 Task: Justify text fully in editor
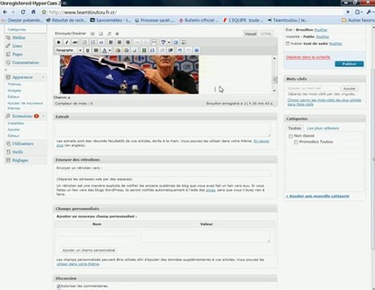[96, 50]
